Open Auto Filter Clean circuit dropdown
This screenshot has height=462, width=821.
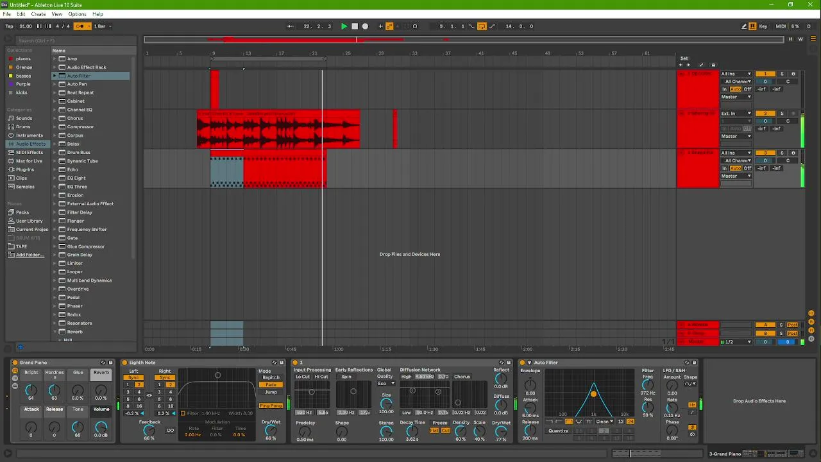tap(605, 422)
